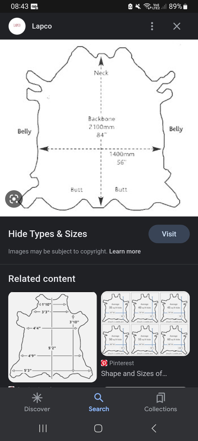Tap the battery indicator in status bar
Image resolution: width=198 pixels, height=441 pixels.
(185, 6)
